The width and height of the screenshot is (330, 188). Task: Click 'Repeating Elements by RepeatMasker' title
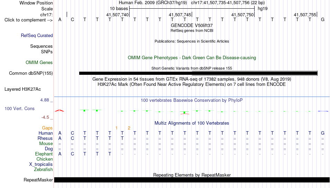pyautogui.click(x=192, y=175)
